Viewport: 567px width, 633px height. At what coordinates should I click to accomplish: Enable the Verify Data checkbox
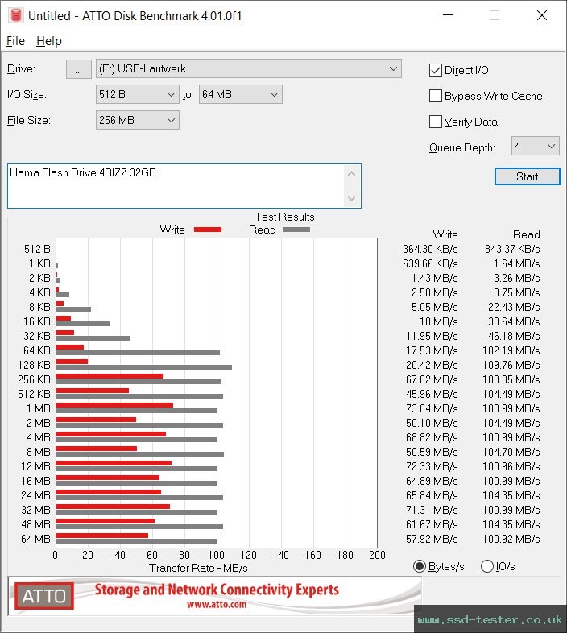pos(436,122)
